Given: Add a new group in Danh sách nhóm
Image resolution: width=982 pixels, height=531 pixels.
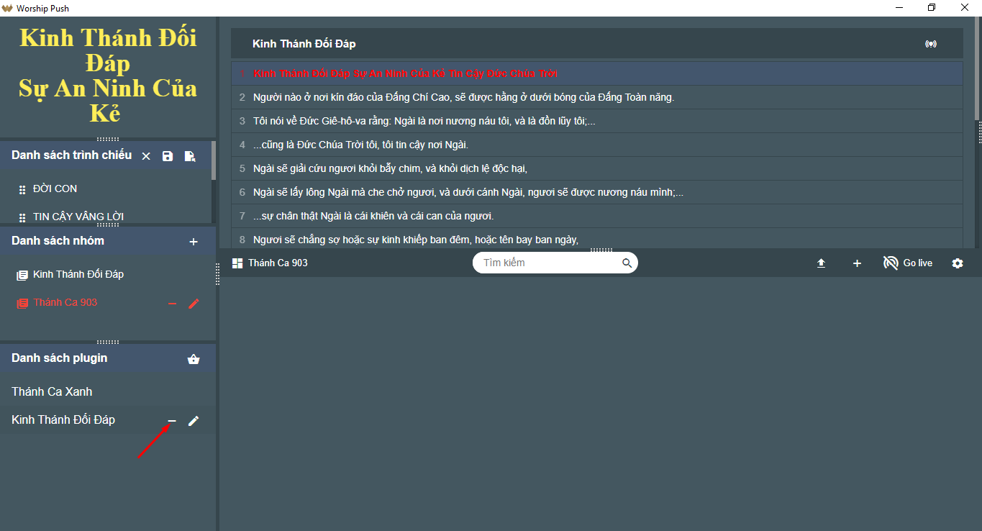Looking at the screenshot, I should [x=194, y=242].
